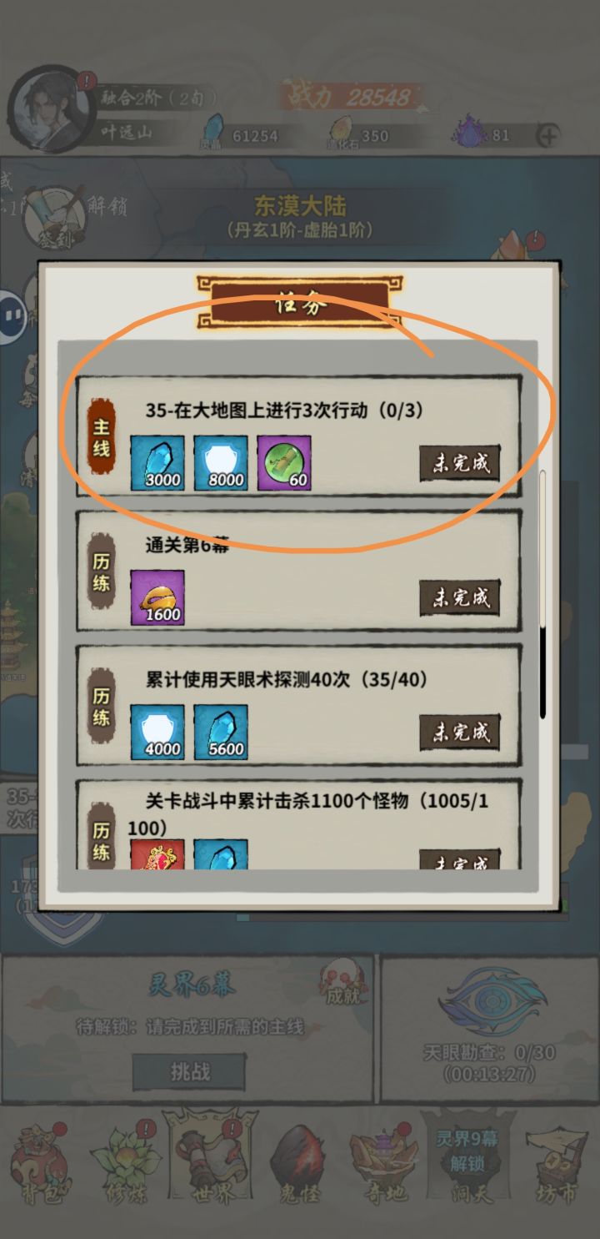
Task: Open the 鬼怪 monster egg icon
Action: 297,1164
